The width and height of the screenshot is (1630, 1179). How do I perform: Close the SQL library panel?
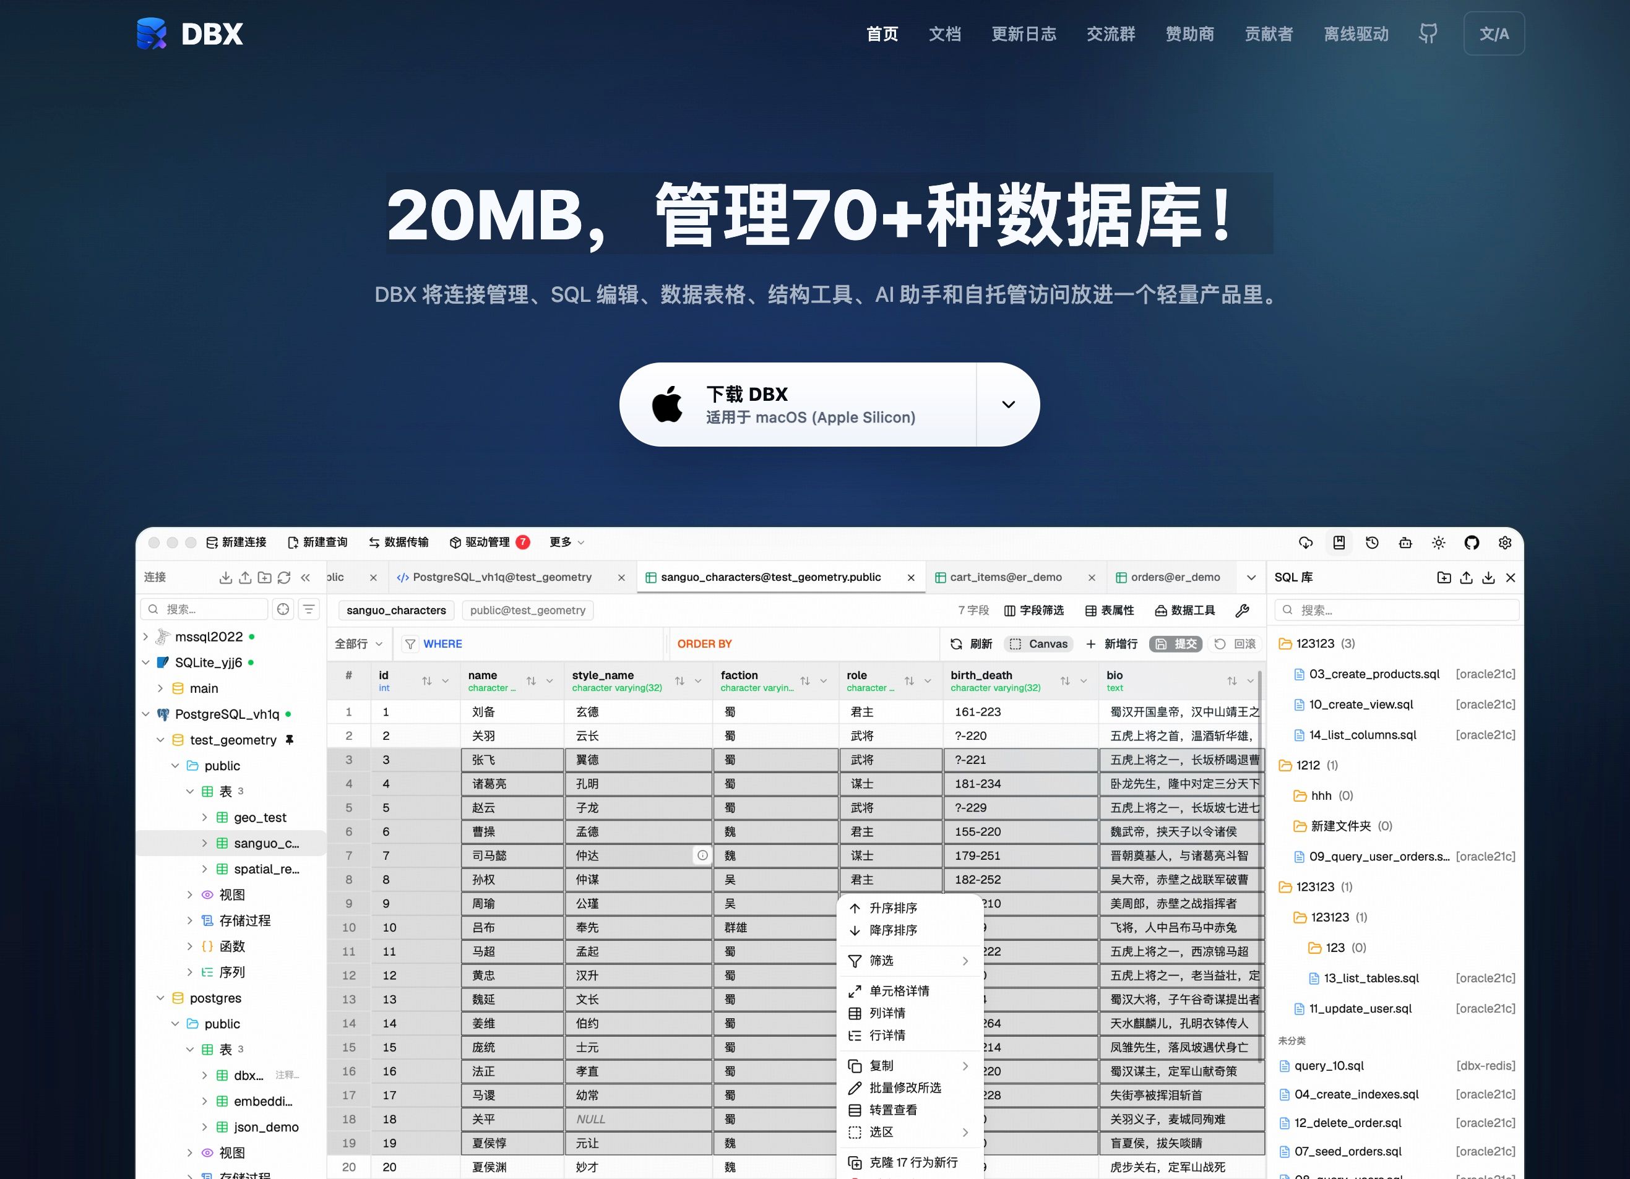(x=1511, y=578)
